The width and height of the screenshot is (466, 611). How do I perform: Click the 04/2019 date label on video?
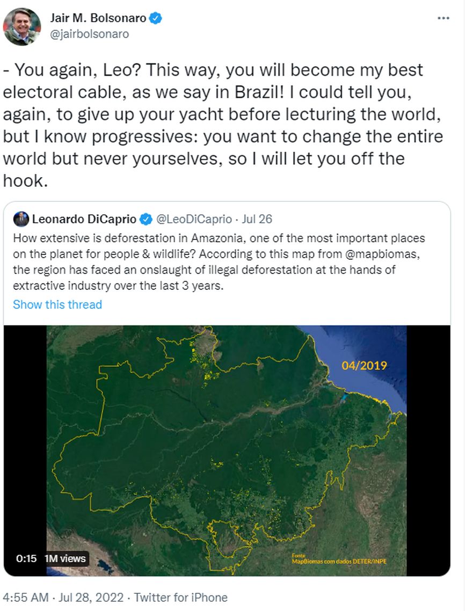pos(364,366)
